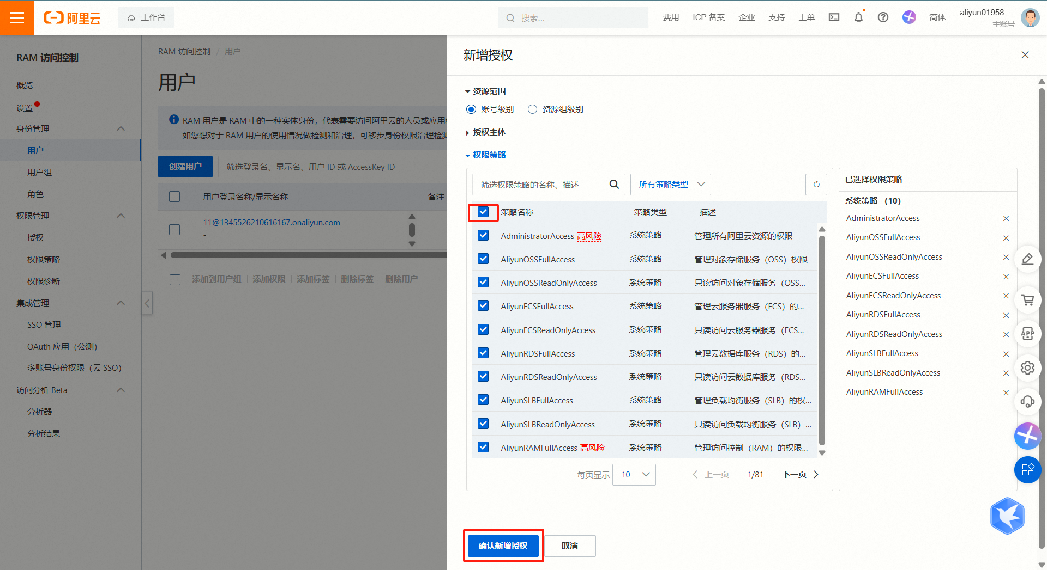Viewport: 1047px width, 570px height.
Task: Collapse the 集成管理 sidebar group
Action: click(x=121, y=303)
